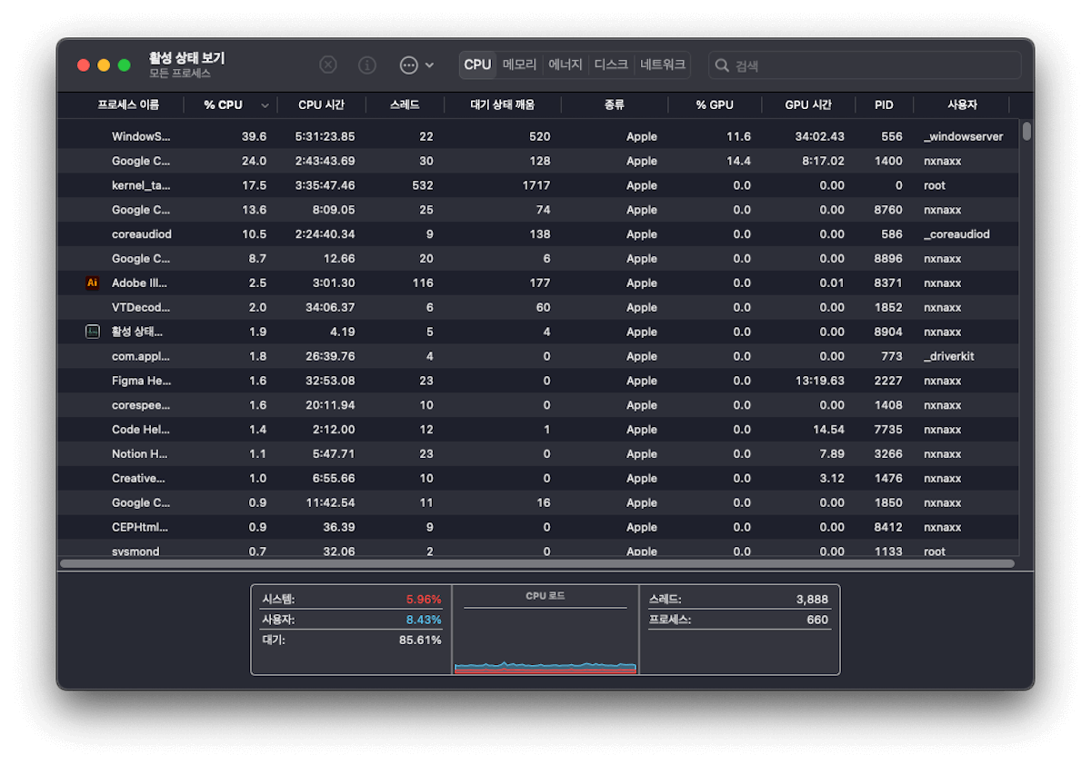Click the magnifying glass search icon
This screenshot has width=1091, height=765.
point(722,65)
